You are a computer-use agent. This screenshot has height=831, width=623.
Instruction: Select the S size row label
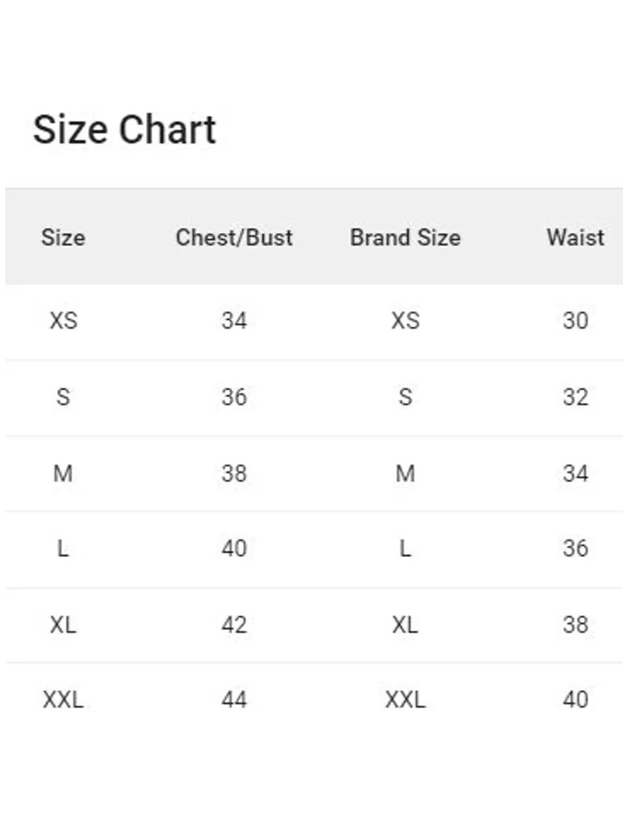click(x=63, y=397)
